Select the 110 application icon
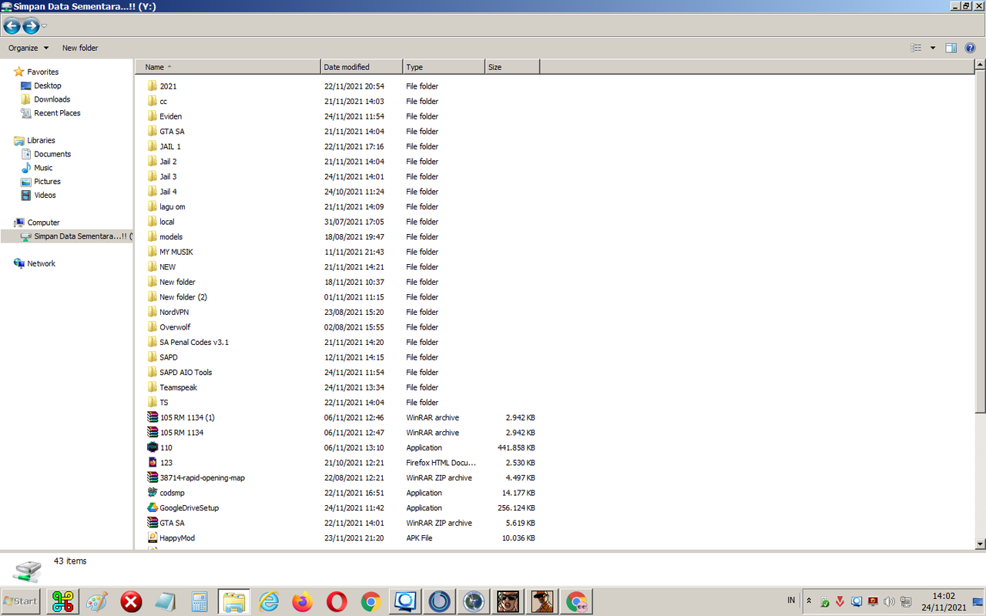This screenshot has width=986, height=616. [x=153, y=447]
